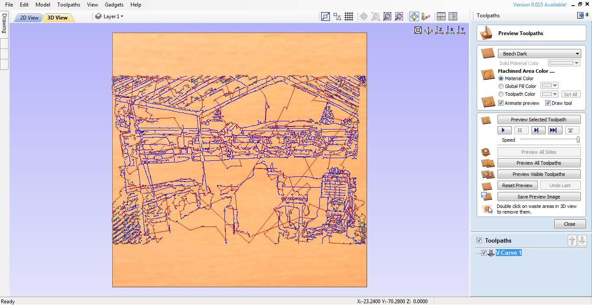Tile the 2D and 3D views vertically

[x=453, y=16]
